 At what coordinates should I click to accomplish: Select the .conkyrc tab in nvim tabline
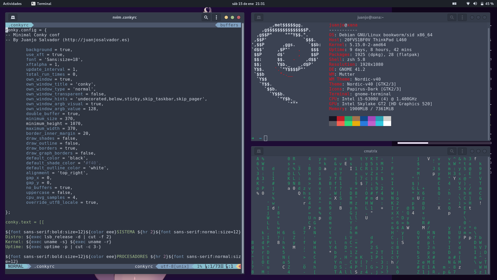pyautogui.click(x=20, y=25)
